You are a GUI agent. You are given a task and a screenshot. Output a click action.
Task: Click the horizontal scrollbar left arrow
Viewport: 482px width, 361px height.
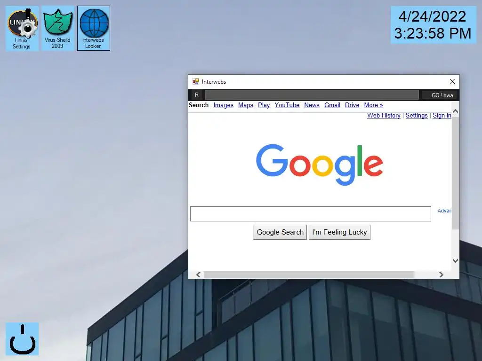[199, 275]
